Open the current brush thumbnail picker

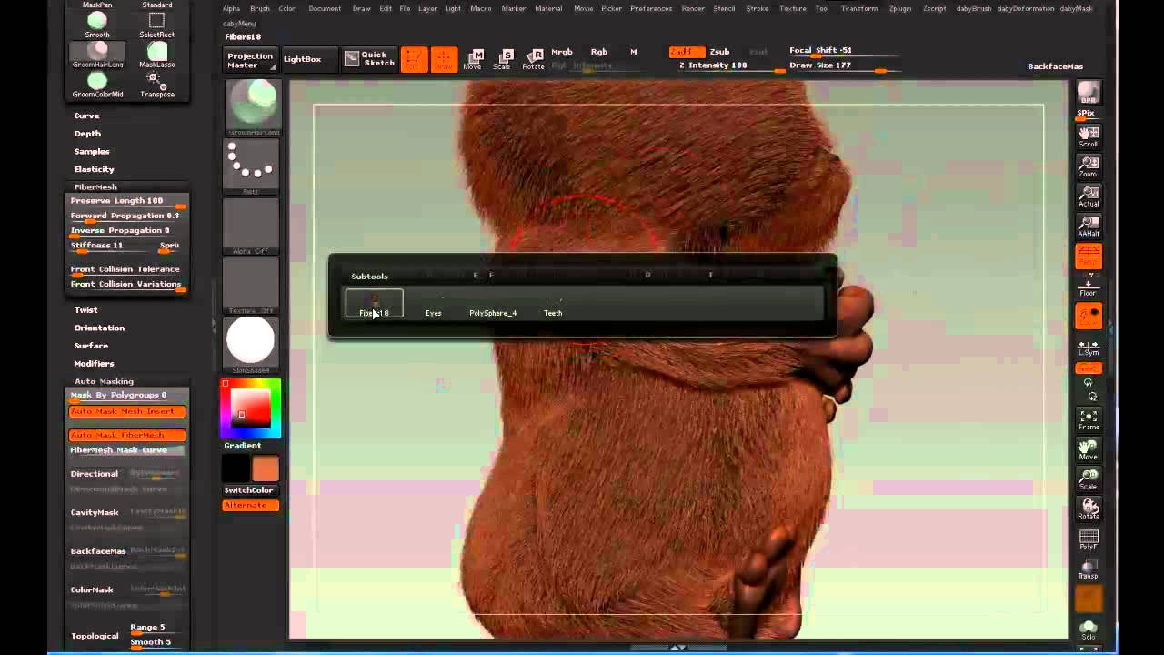click(252, 107)
